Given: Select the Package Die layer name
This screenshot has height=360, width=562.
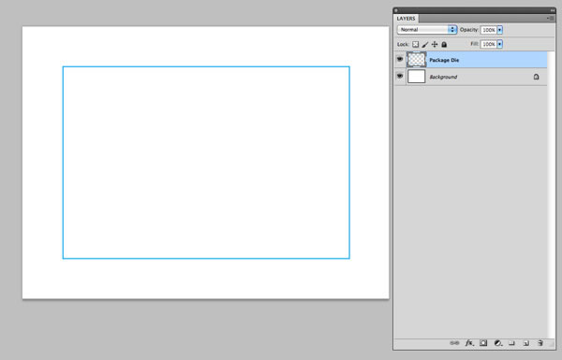Looking at the screenshot, I should [x=444, y=60].
